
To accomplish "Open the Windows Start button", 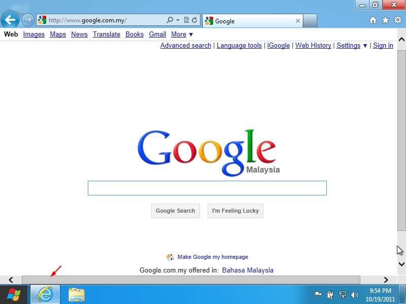I will point(14,295).
